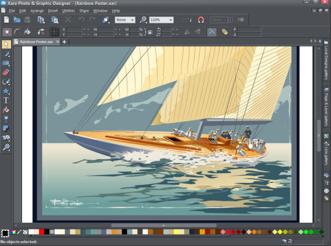Screen dimensions: 331x246
Task: Pick the eyedropper colour picker
Action: click(x=19, y=232)
